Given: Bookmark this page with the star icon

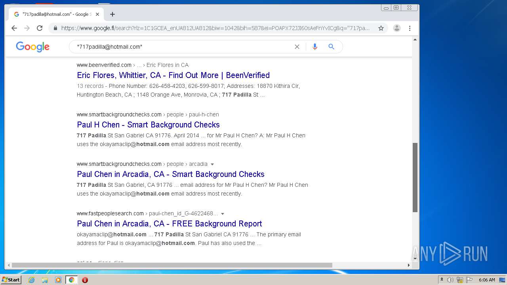Looking at the screenshot, I should click(381, 28).
